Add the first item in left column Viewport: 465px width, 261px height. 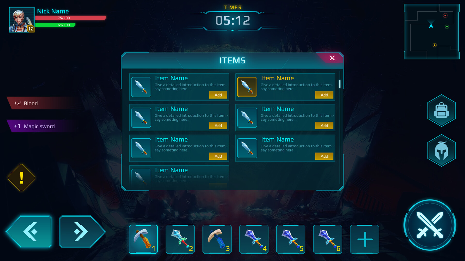click(218, 95)
